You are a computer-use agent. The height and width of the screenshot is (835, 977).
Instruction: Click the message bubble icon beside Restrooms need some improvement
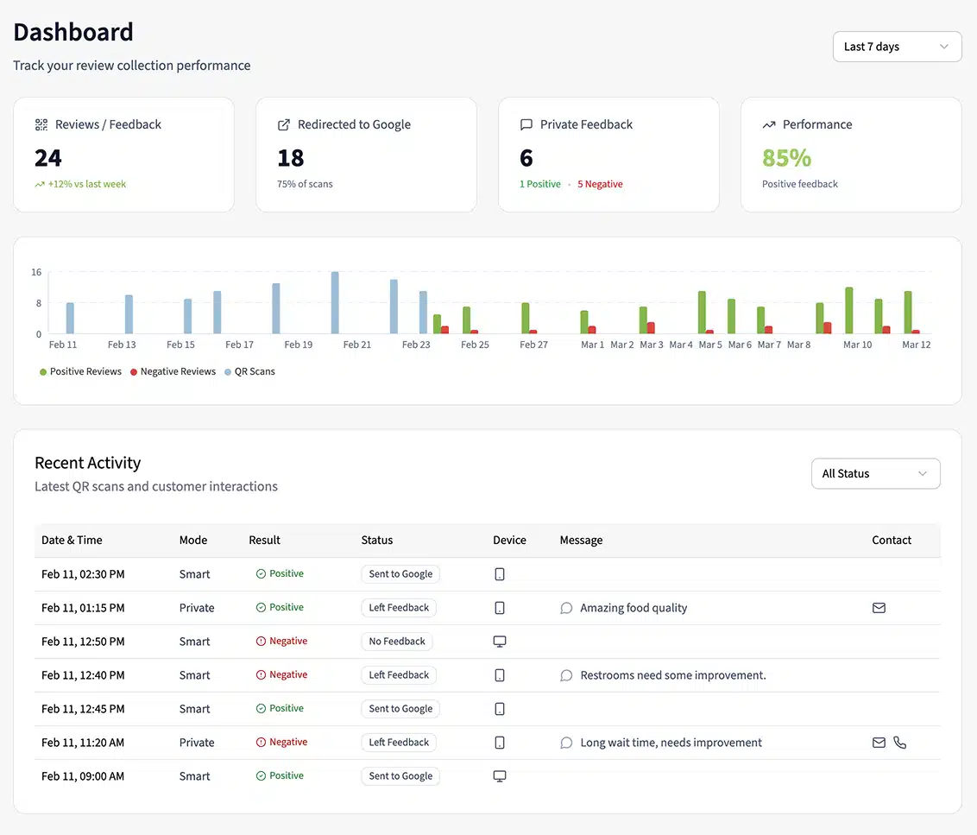coord(566,675)
